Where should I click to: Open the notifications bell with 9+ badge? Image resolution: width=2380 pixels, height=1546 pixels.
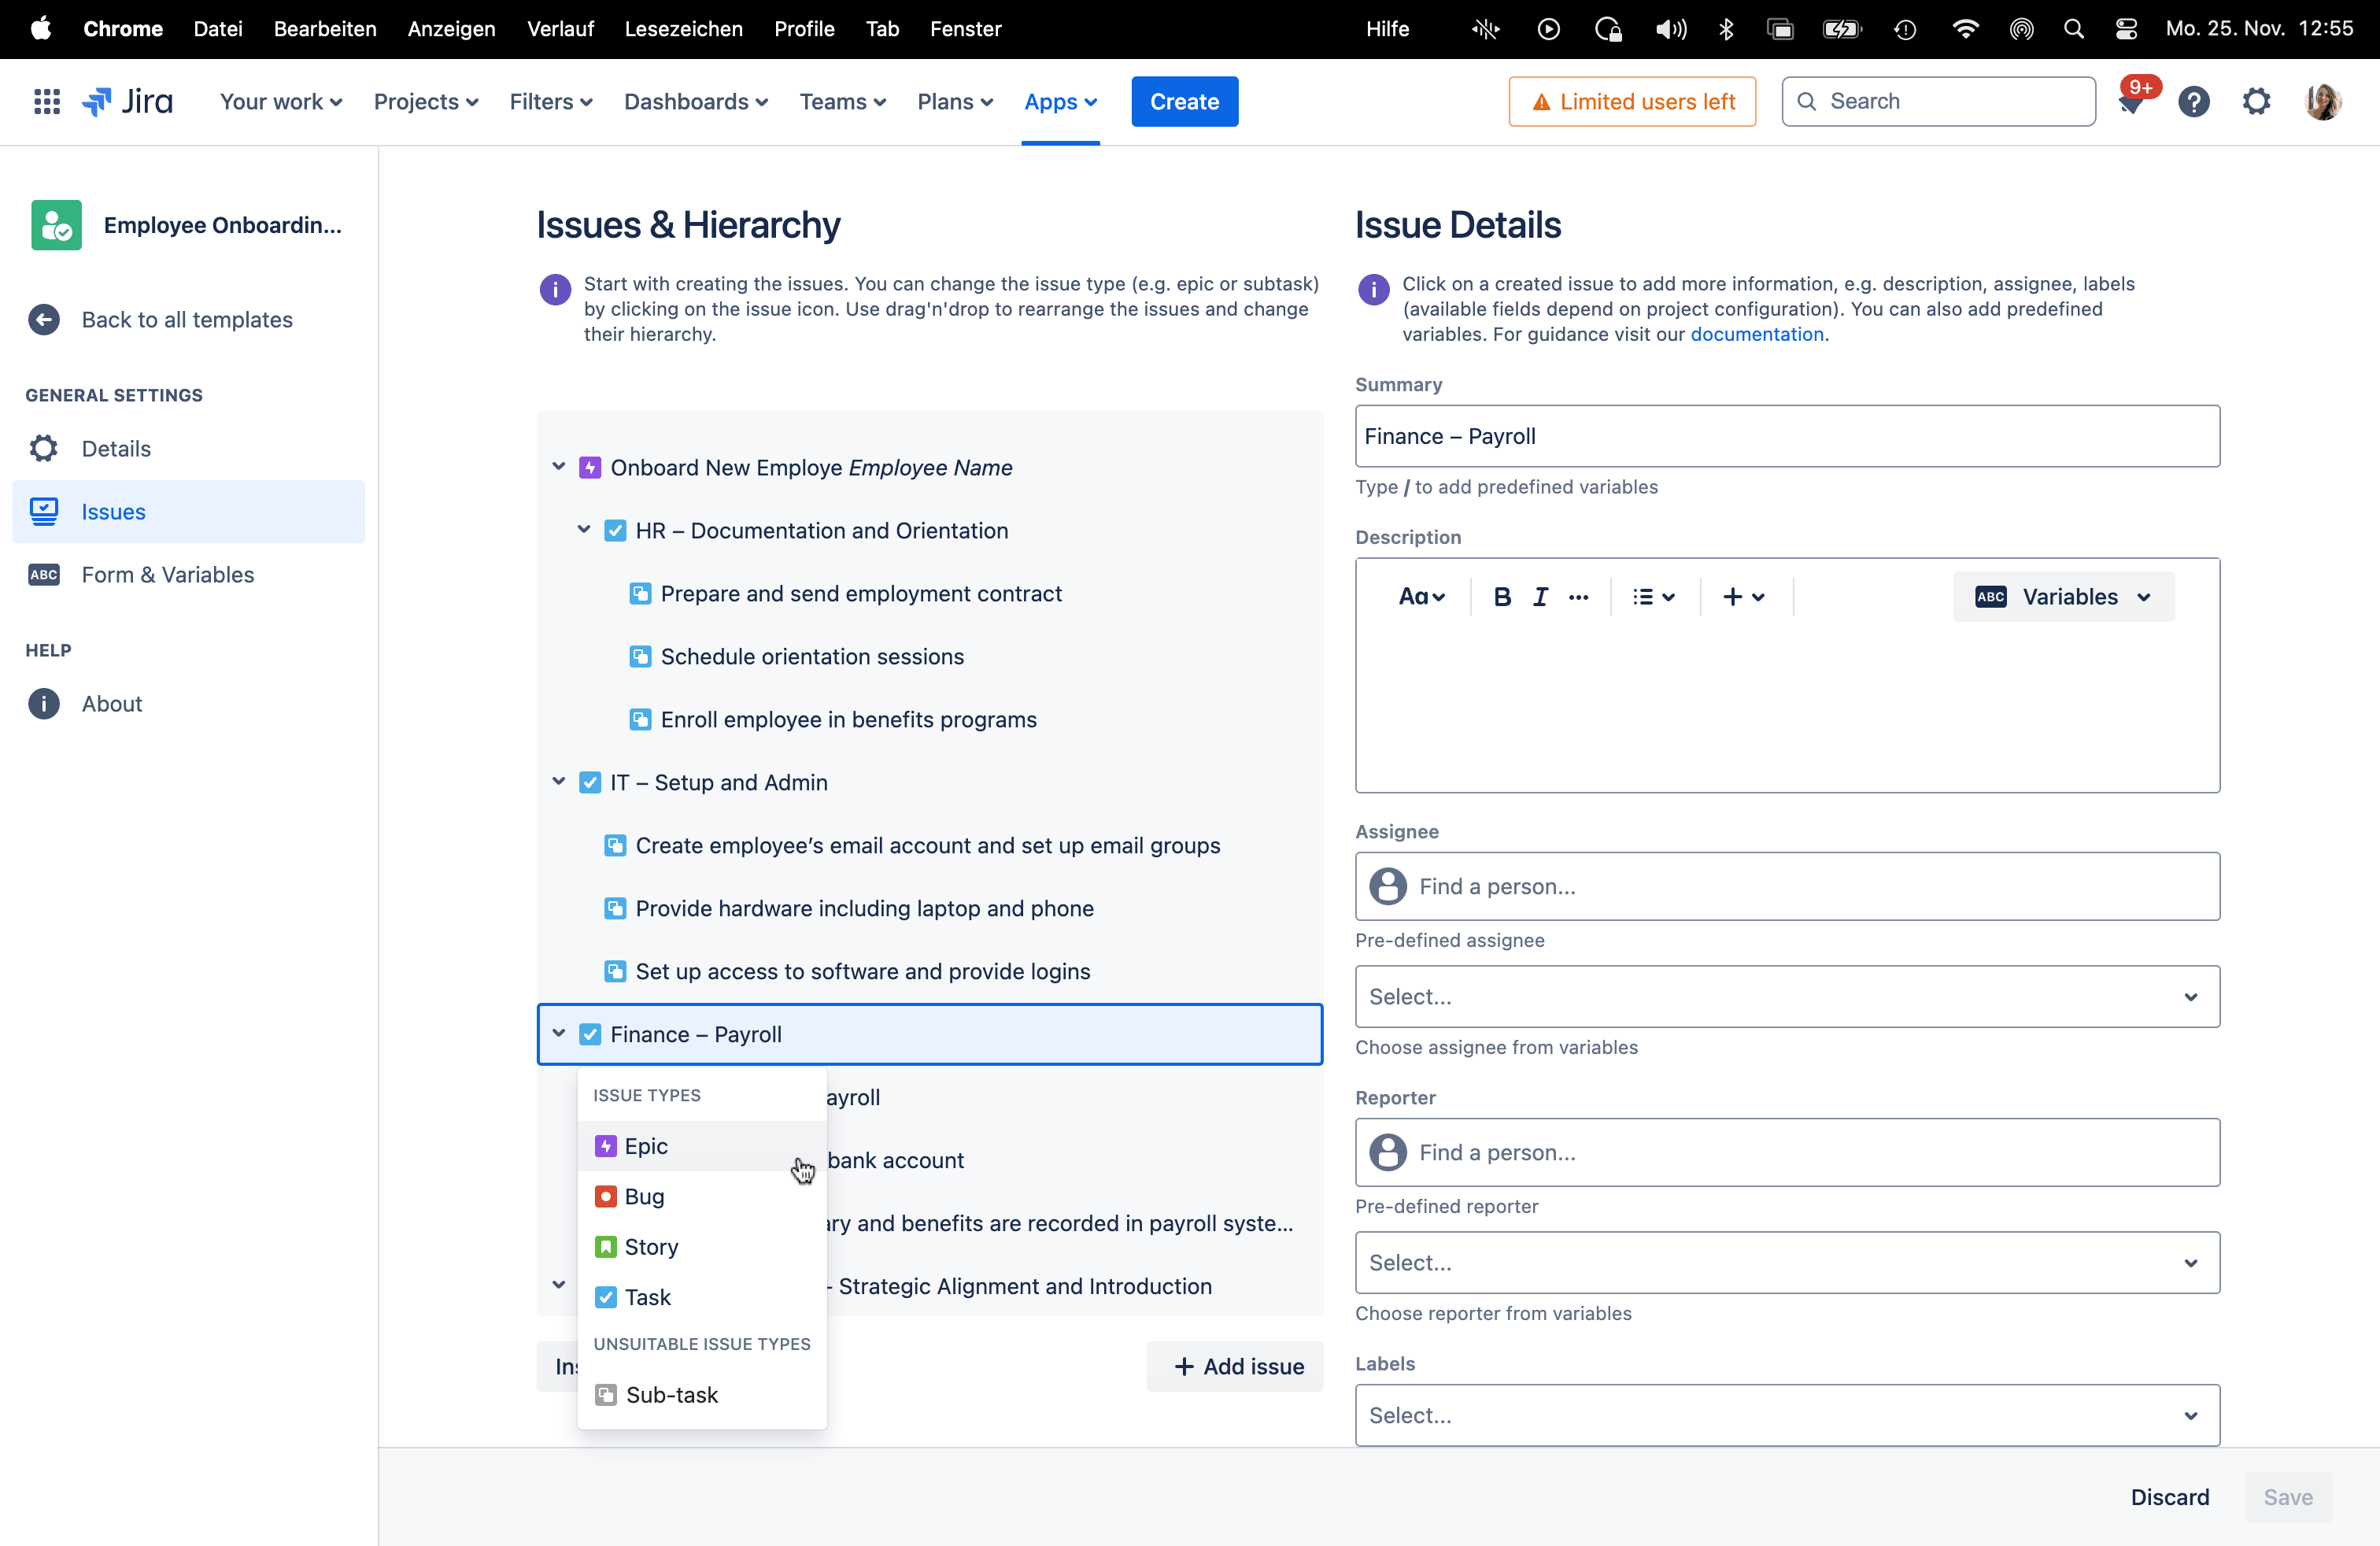(2130, 103)
